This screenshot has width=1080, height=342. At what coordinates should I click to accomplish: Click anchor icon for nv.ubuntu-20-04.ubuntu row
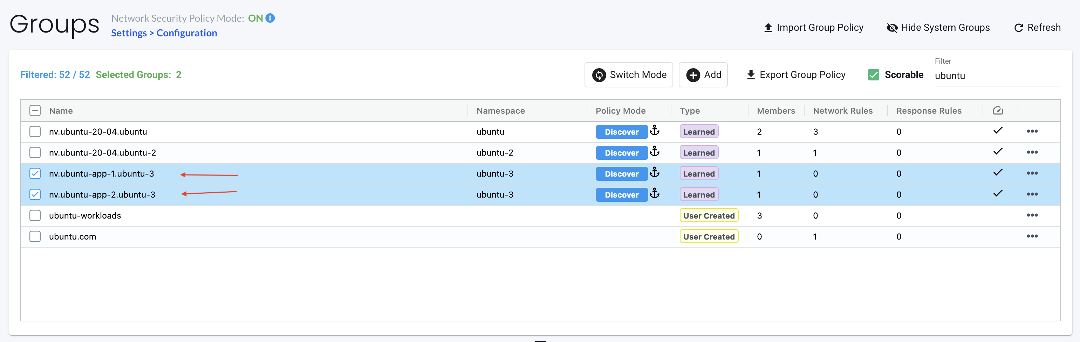(x=655, y=130)
